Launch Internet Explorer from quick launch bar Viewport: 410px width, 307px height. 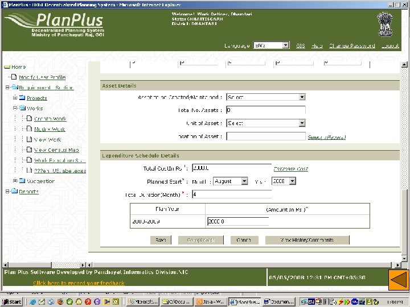pyautogui.click(x=32, y=302)
